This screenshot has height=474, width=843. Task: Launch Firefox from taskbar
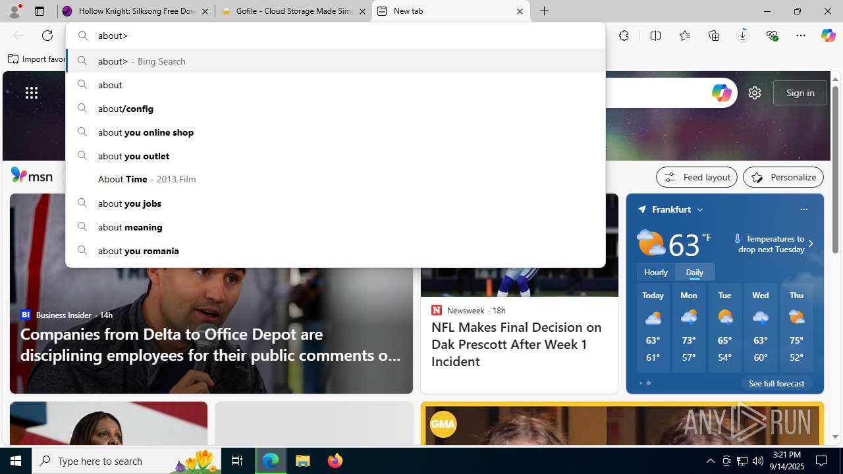(335, 461)
